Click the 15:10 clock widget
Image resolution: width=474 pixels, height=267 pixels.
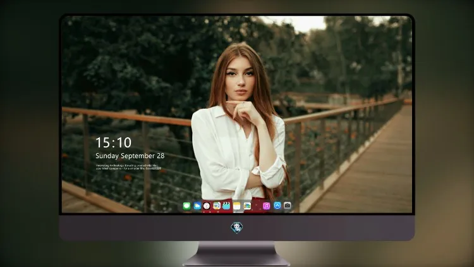(113, 142)
